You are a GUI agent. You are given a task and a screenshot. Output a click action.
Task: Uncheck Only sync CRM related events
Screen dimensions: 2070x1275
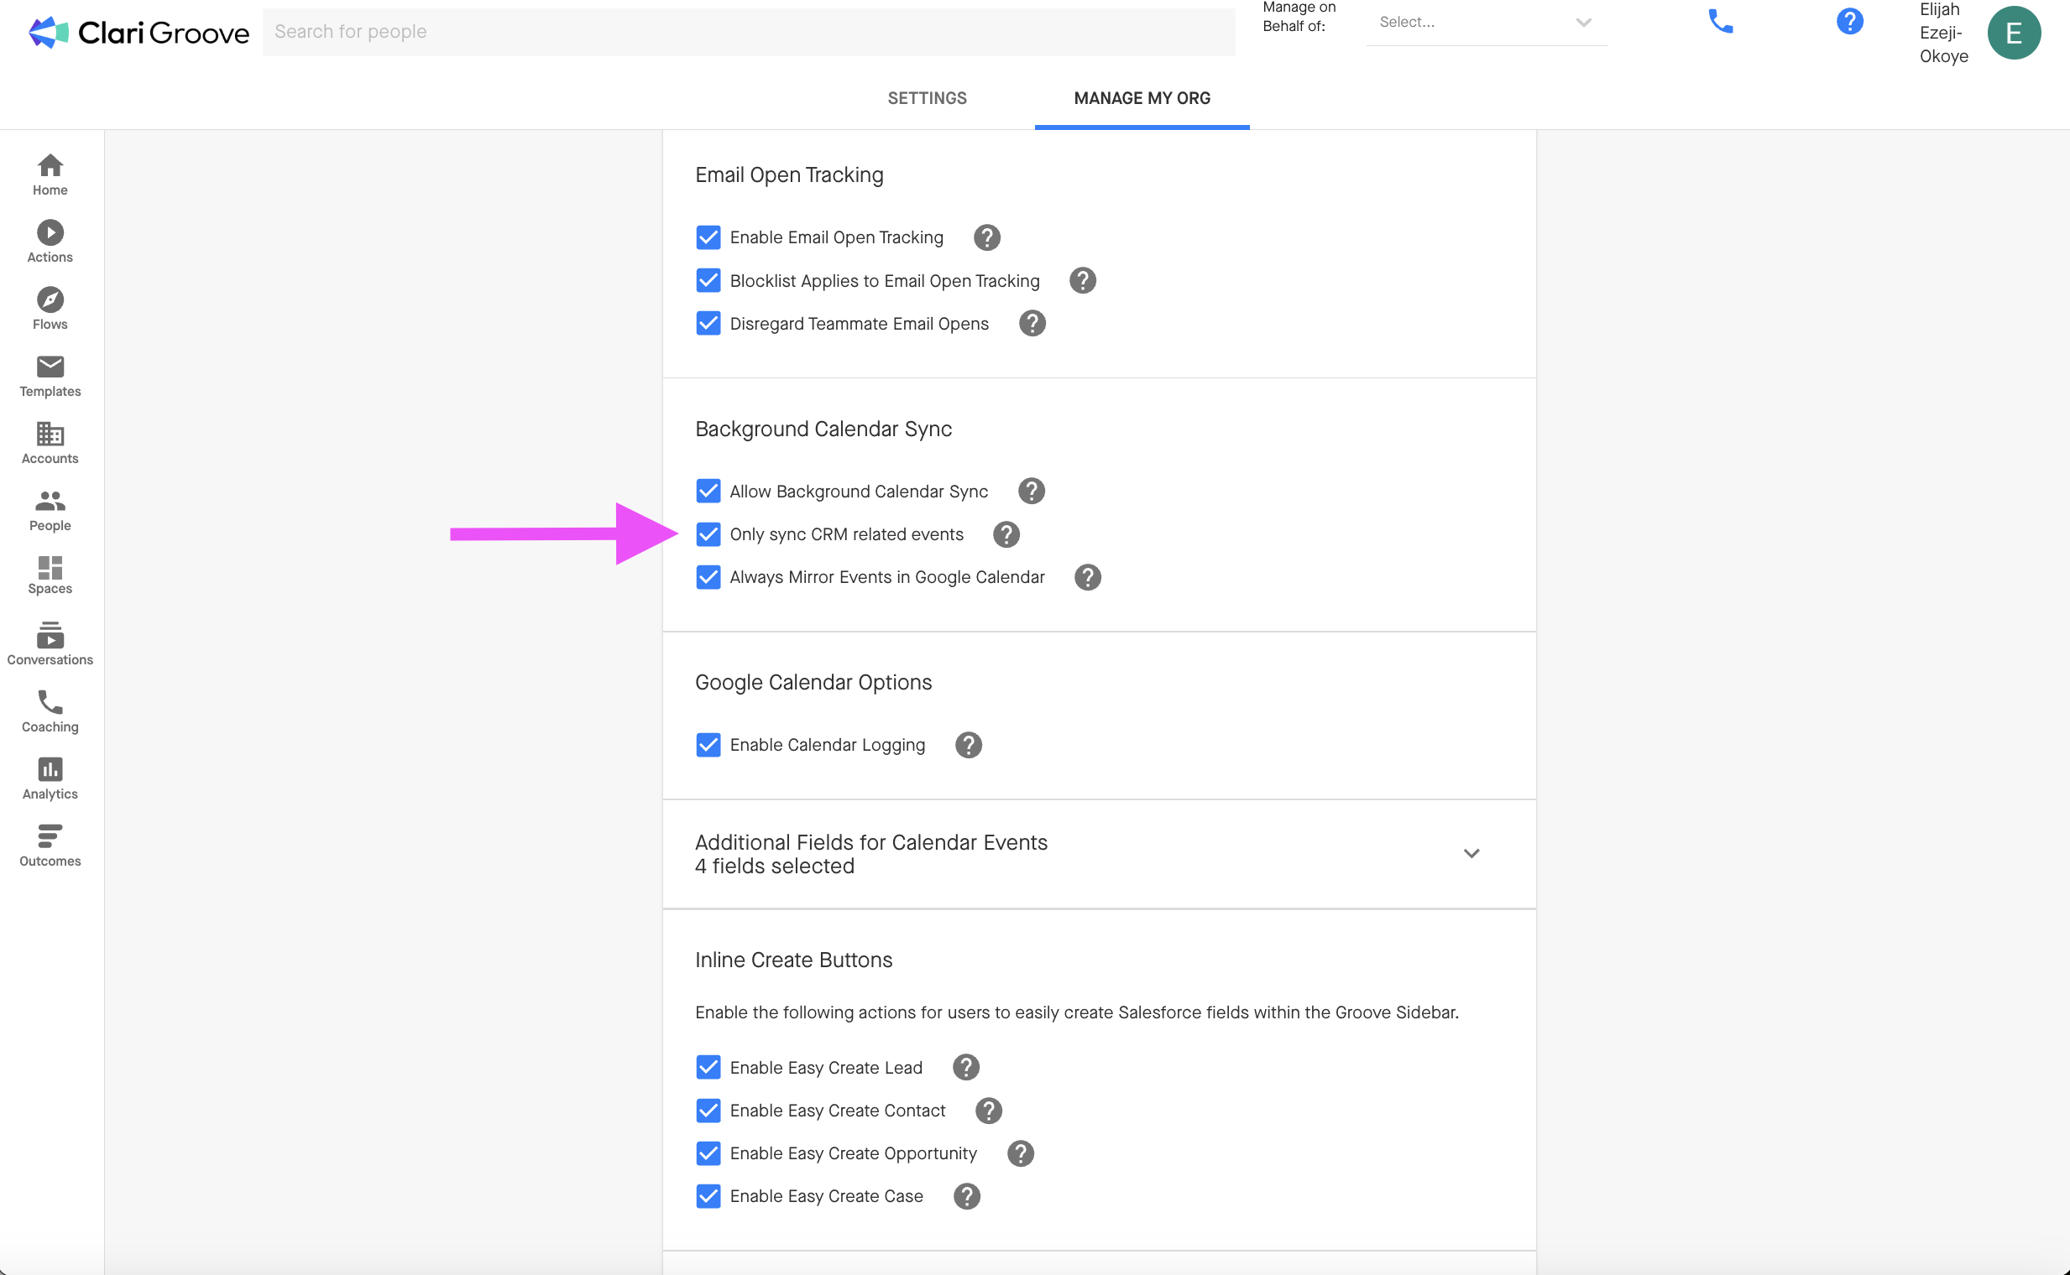click(x=708, y=534)
